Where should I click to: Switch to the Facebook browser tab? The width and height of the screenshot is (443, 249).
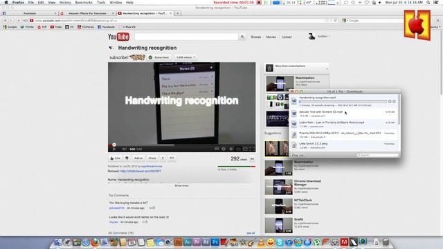tap(29, 13)
